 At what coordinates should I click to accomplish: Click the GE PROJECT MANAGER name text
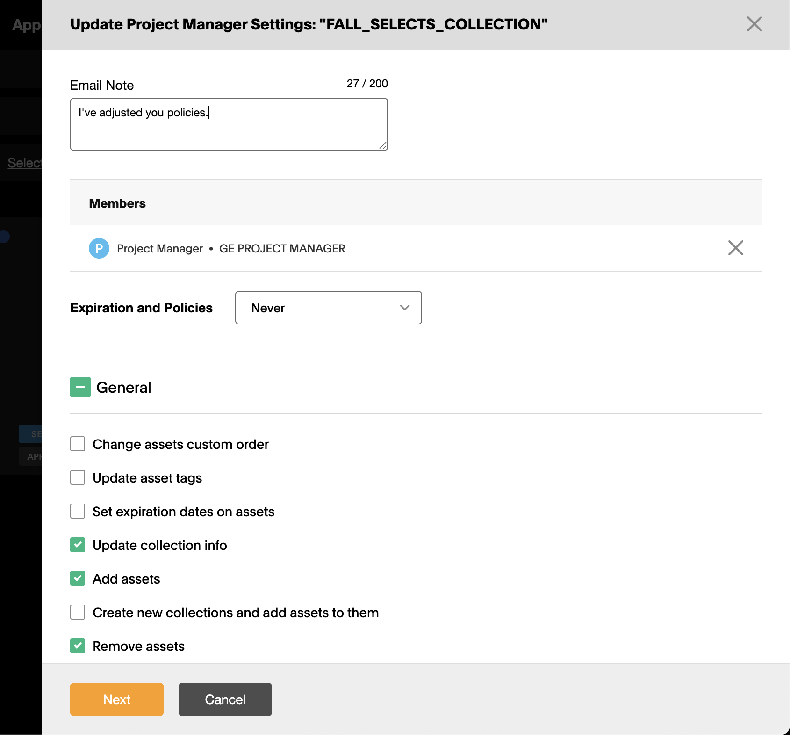coord(282,249)
